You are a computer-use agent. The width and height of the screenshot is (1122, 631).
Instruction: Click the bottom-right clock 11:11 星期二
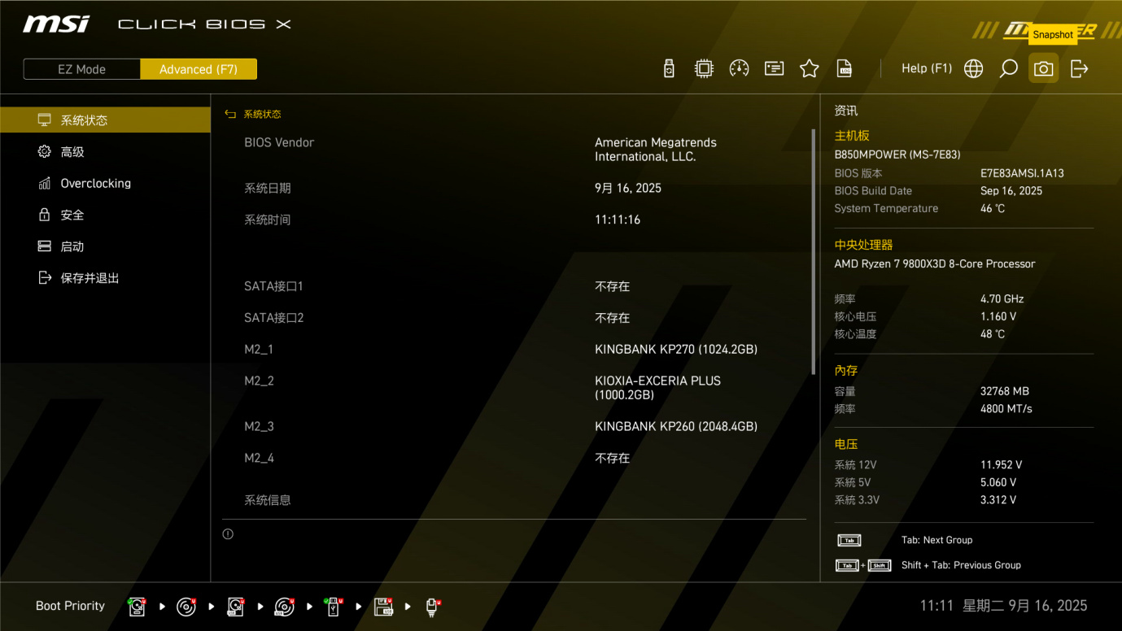(x=1003, y=606)
